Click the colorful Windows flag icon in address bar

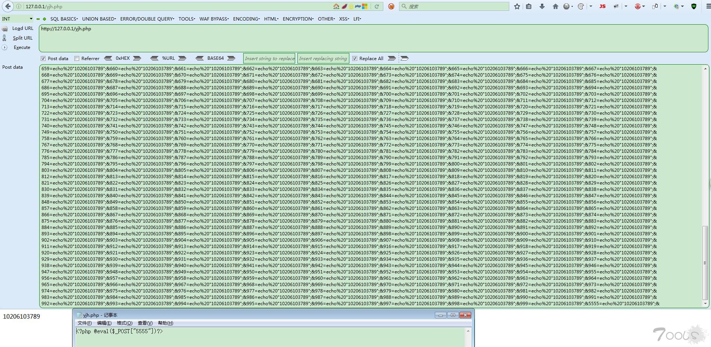(365, 6)
